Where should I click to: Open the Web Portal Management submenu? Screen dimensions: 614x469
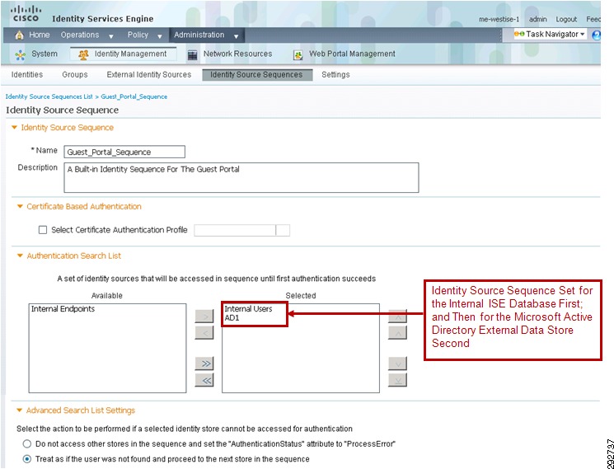352,54
